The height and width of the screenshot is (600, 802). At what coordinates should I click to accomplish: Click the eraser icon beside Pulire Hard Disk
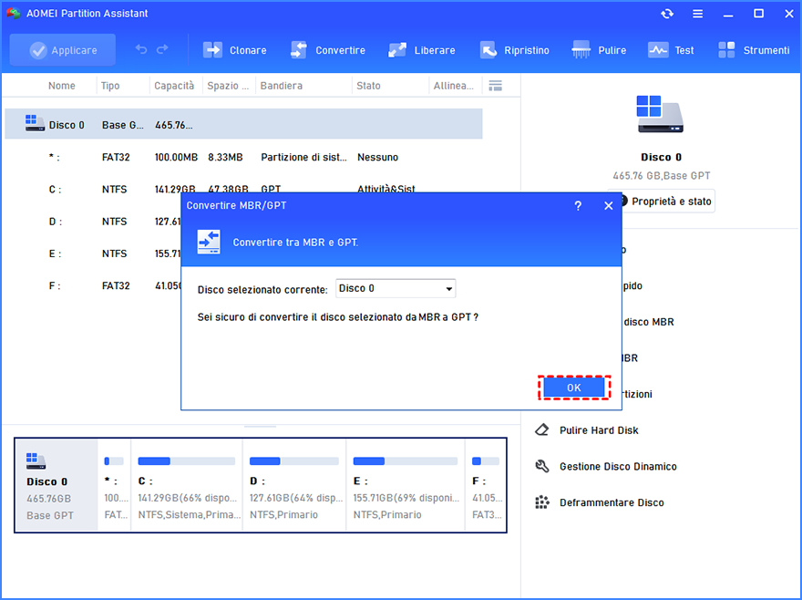[541, 430]
